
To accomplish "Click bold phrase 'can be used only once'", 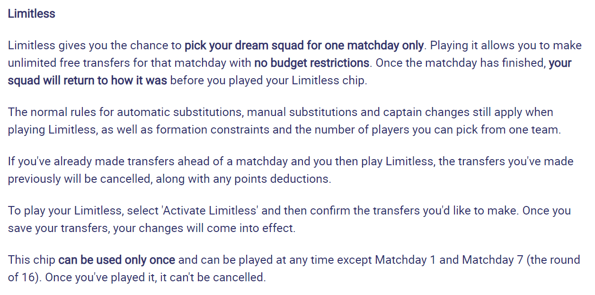I will point(117,260).
